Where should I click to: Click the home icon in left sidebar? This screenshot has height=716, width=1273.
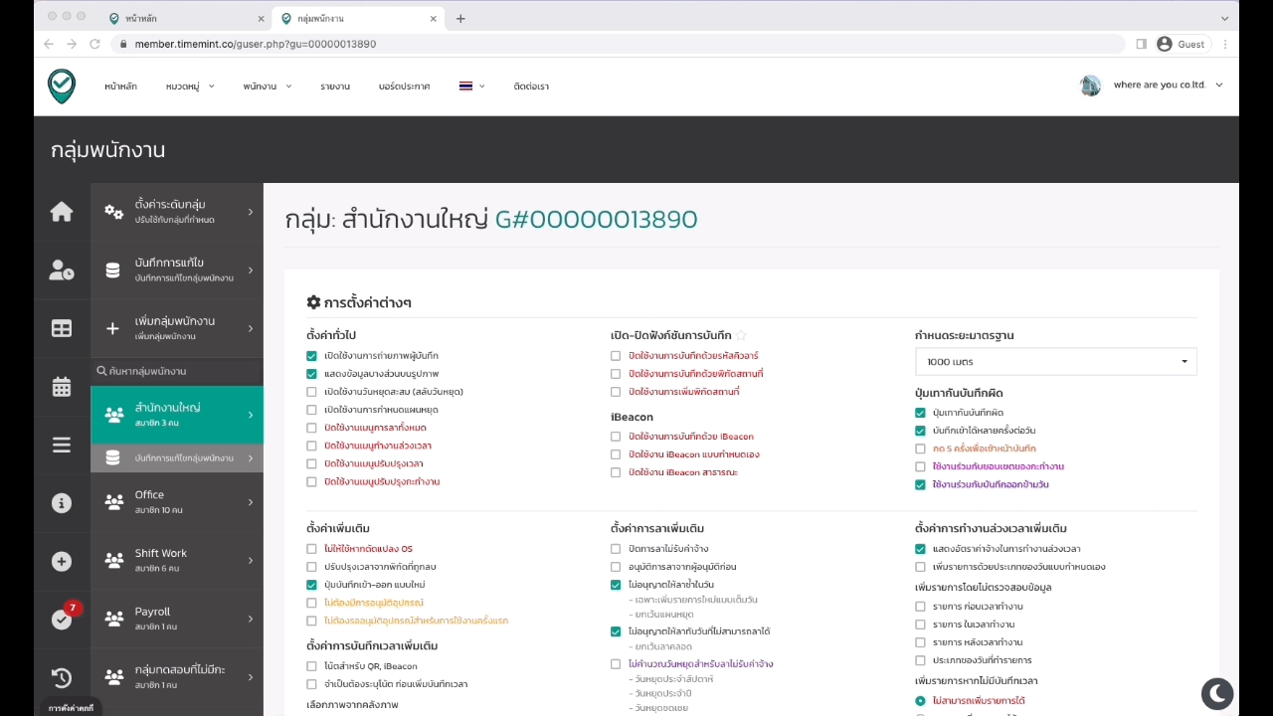62,212
